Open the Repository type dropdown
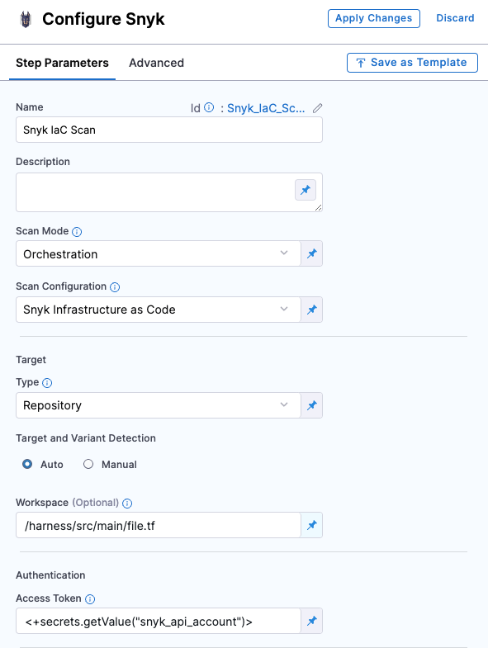 click(158, 405)
